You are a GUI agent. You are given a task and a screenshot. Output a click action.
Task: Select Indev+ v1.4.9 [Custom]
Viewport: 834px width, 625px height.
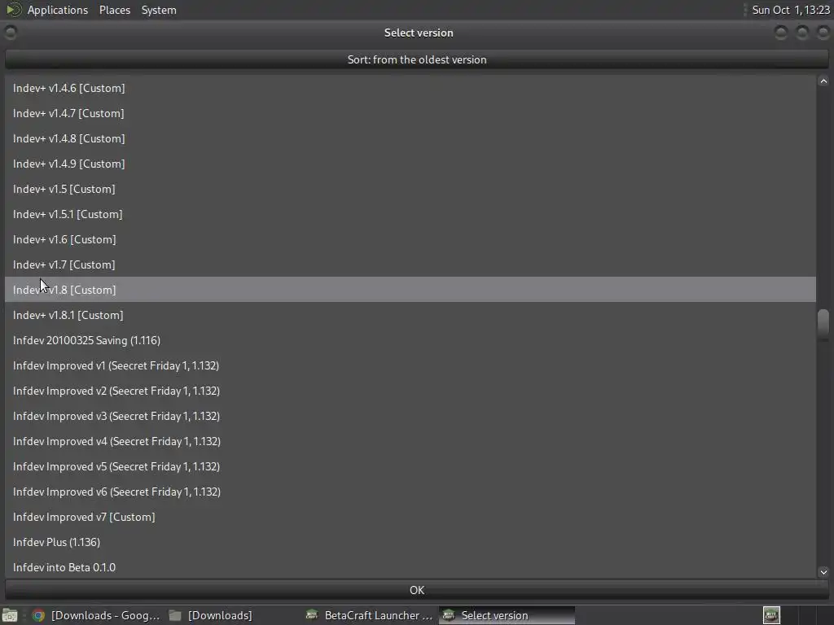coord(410,164)
